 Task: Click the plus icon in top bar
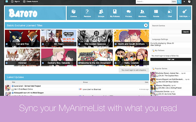point(184,2)
